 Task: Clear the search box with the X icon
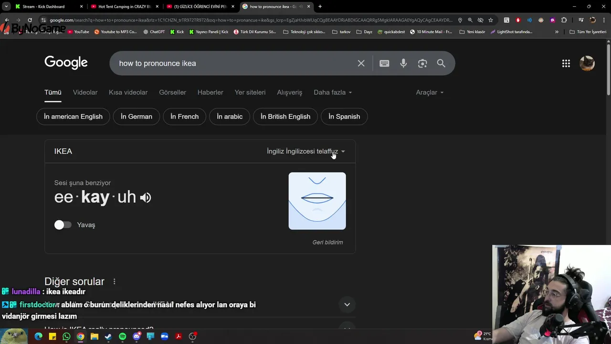coord(361,63)
